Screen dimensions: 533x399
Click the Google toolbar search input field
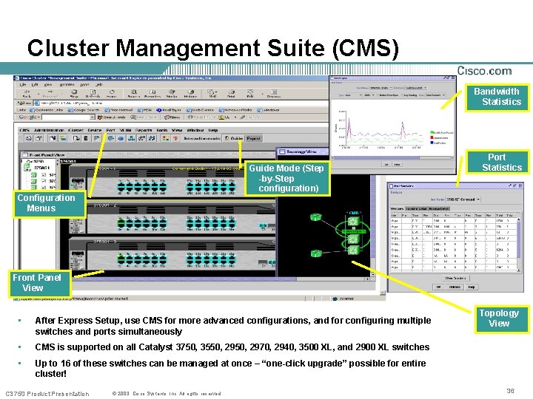[65, 117]
